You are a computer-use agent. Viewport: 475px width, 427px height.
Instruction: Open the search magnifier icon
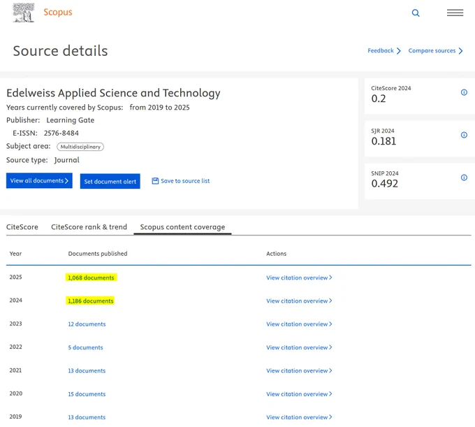(416, 13)
